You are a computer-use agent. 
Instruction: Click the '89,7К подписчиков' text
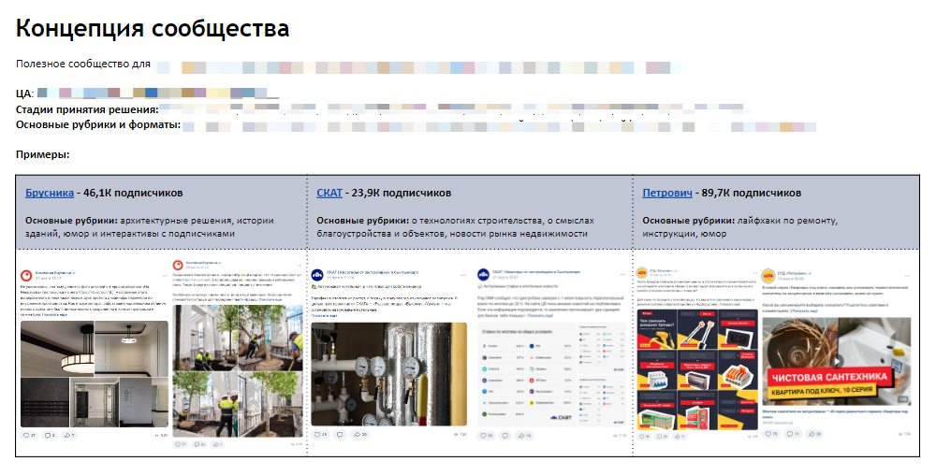pyautogui.click(x=752, y=193)
